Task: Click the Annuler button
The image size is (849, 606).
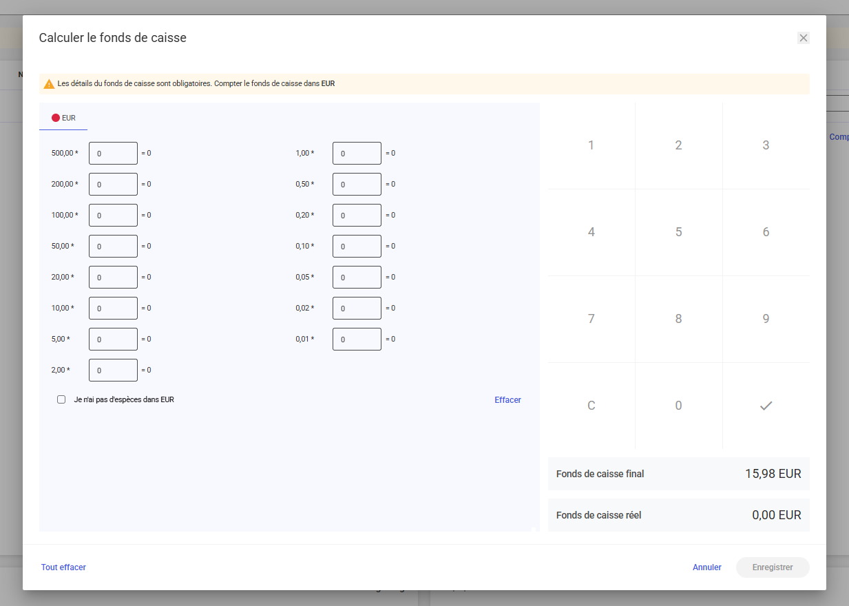Action: pos(707,567)
